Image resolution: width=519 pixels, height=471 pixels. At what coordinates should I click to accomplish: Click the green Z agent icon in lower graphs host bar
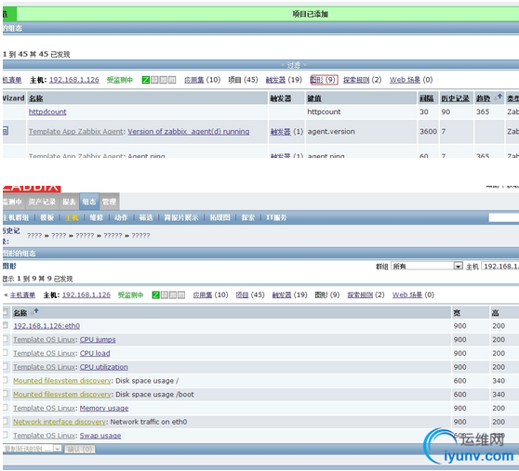click(x=155, y=294)
